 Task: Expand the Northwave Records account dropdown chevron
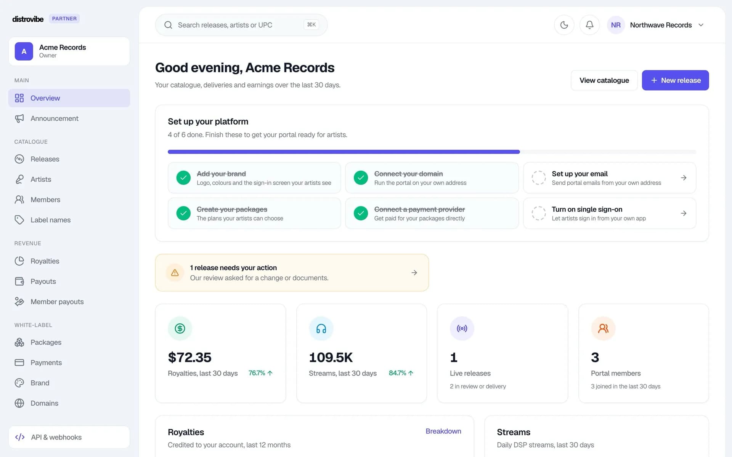point(701,25)
